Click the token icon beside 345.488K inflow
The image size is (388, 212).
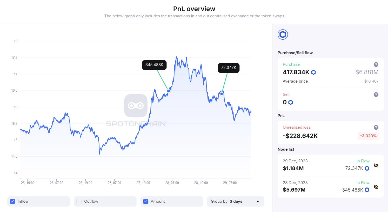point(367,190)
